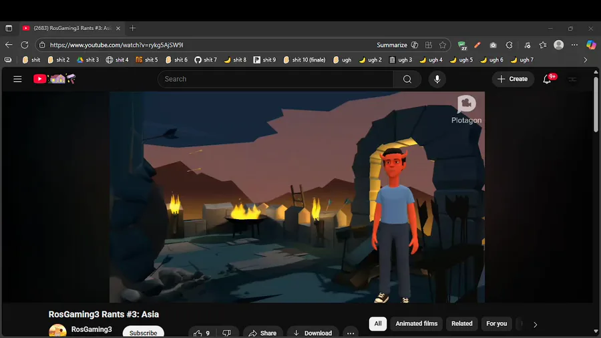601x338 pixels.
Task: Start voice search with the microphone
Action: tap(437, 79)
